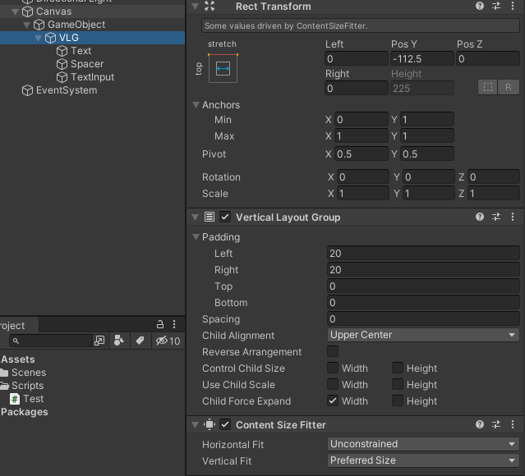Toggle blueprint mode button in Rect Transform

coord(488,87)
